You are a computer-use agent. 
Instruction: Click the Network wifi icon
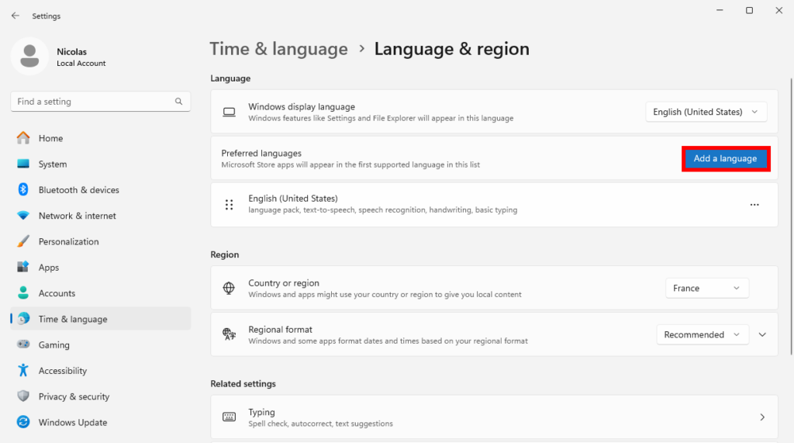pos(23,216)
